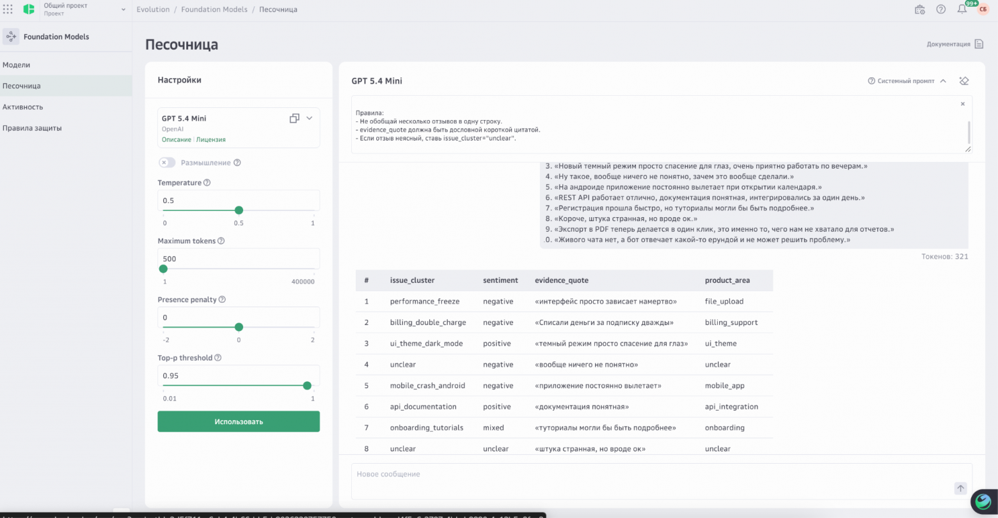Click the mobile_crash_android cell

tap(427, 386)
